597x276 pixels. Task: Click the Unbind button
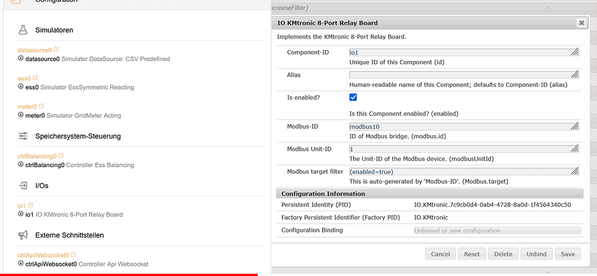536,254
